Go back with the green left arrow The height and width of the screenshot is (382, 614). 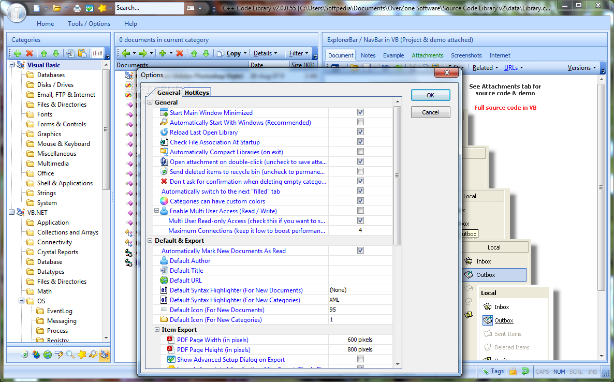(126, 53)
